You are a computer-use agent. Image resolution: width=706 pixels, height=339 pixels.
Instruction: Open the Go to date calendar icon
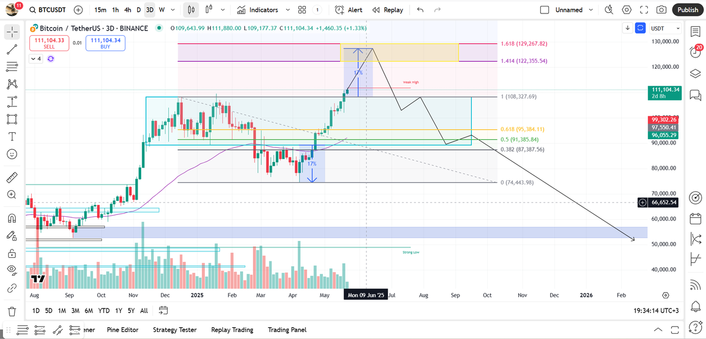164,310
